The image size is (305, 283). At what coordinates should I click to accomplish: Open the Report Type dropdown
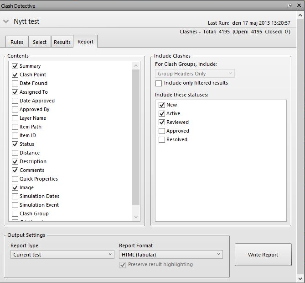pyautogui.click(x=62, y=255)
